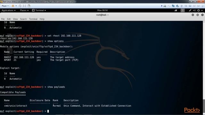205x115 pixels.
Task: Click the 'normal' rank value
Action: coord(57,106)
